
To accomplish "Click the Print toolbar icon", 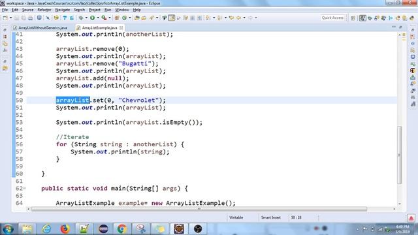I will [31, 18].
